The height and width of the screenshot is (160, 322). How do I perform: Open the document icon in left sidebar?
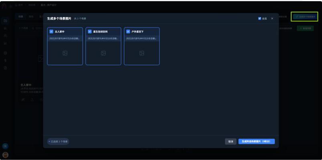(5, 68)
